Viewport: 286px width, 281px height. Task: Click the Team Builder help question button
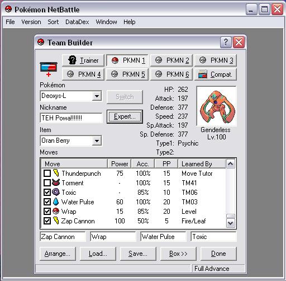click(x=226, y=42)
